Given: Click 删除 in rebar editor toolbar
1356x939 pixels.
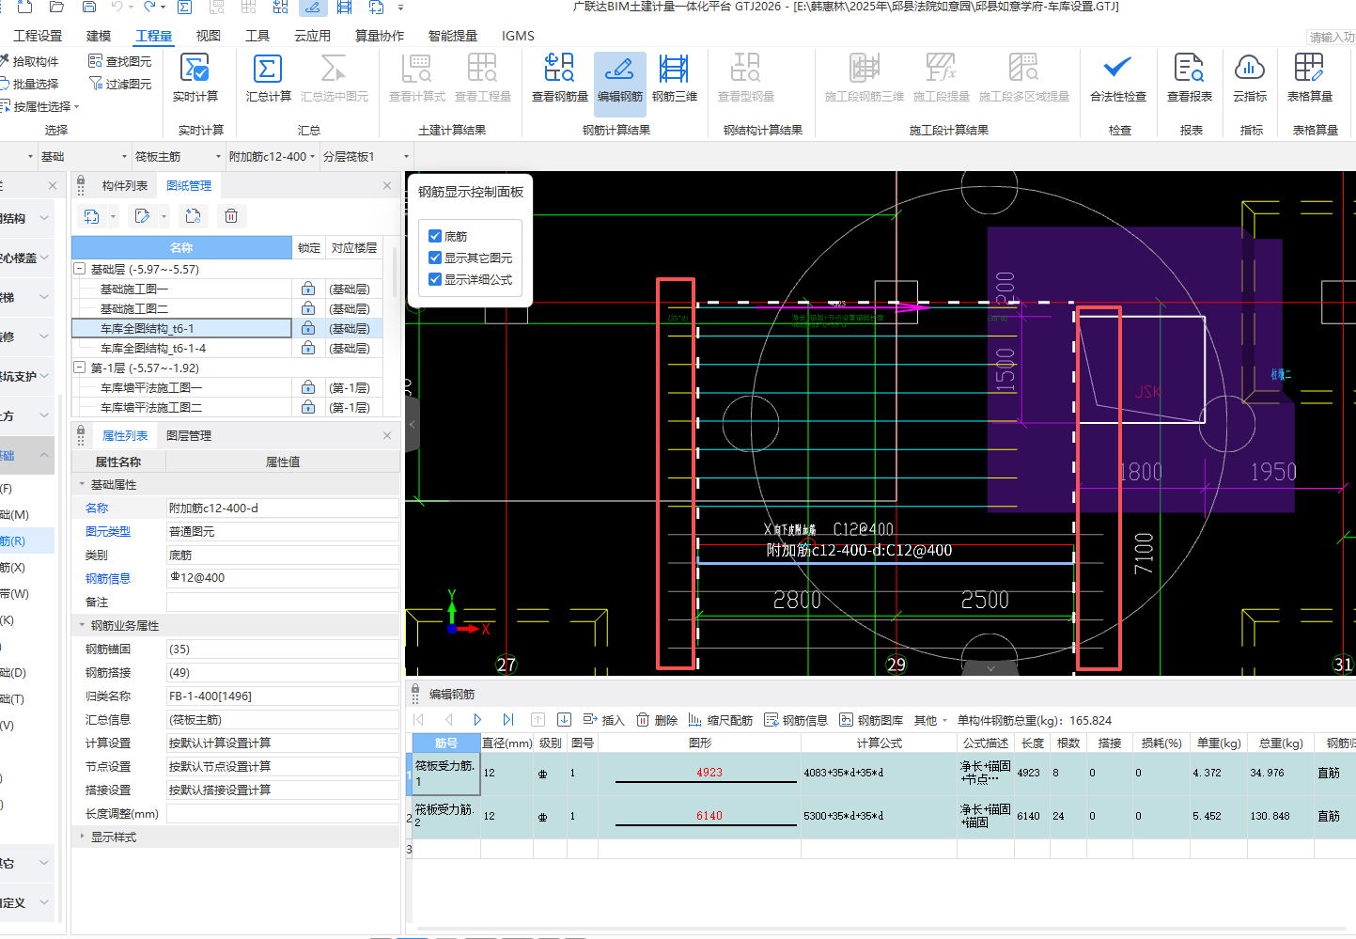Looking at the screenshot, I should 657,720.
